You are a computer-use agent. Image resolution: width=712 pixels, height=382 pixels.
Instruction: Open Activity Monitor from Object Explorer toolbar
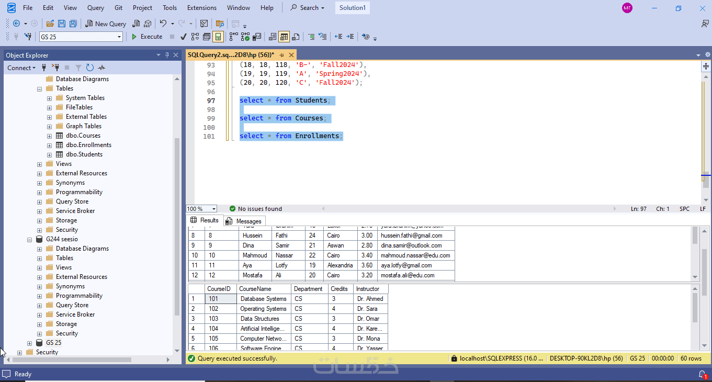point(101,68)
